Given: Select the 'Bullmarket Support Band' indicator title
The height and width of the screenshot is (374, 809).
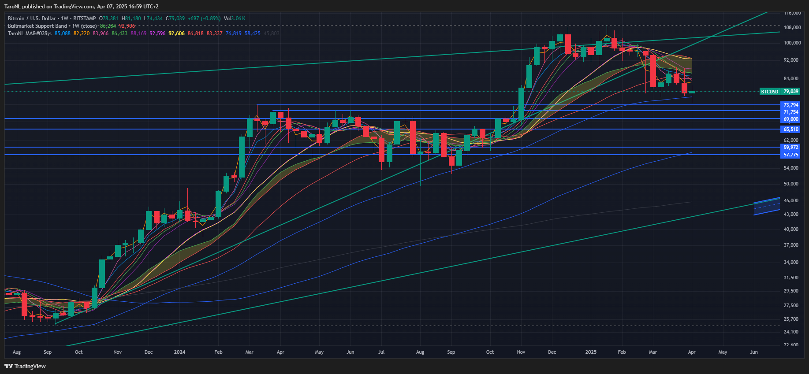Looking at the screenshot, I should (x=37, y=26).
